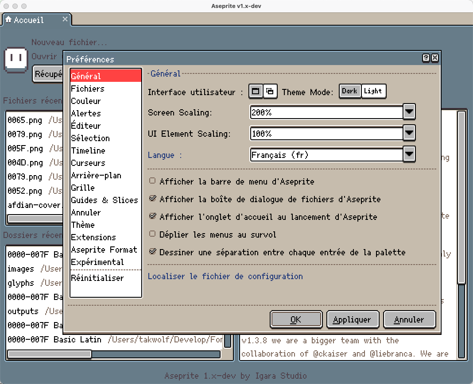Open the Screen Scaling dropdown arrow
Viewport: 473px width, 384px height.
coord(409,112)
